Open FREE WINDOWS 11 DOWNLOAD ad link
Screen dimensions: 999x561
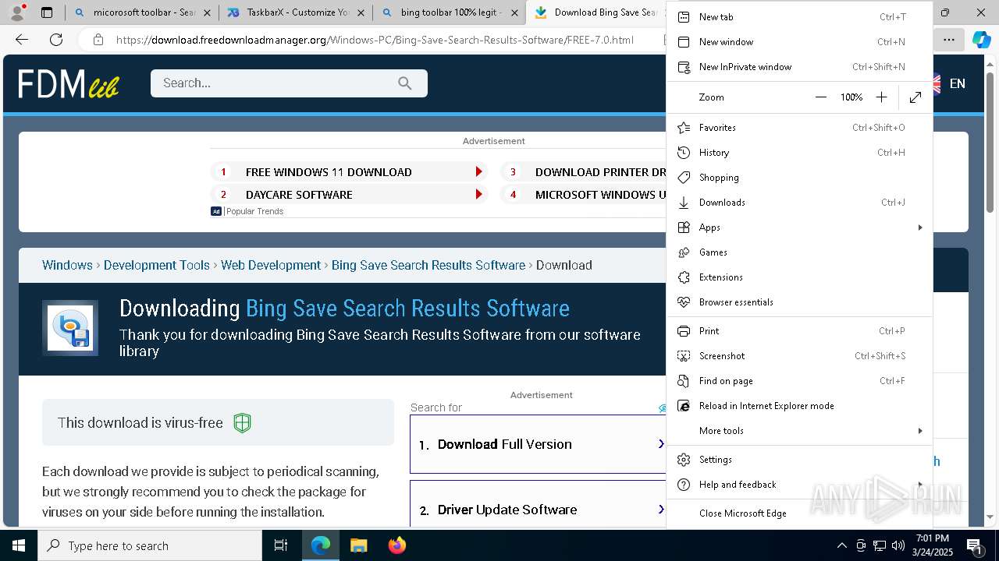pyautogui.click(x=349, y=172)
